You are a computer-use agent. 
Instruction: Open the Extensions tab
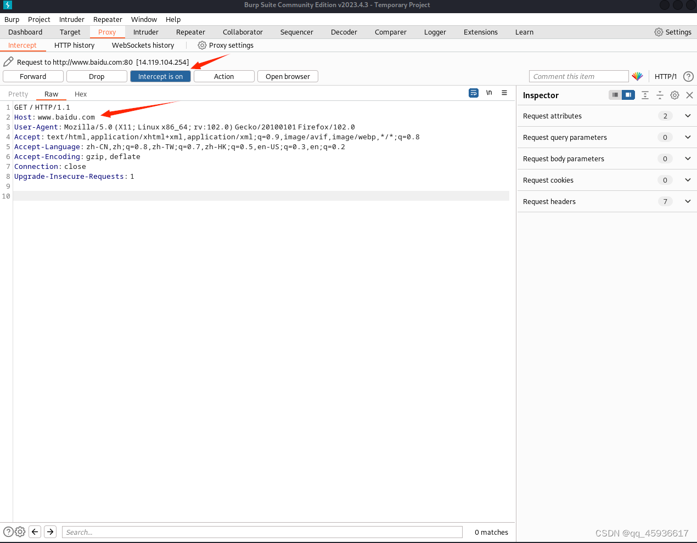(481, 32)
